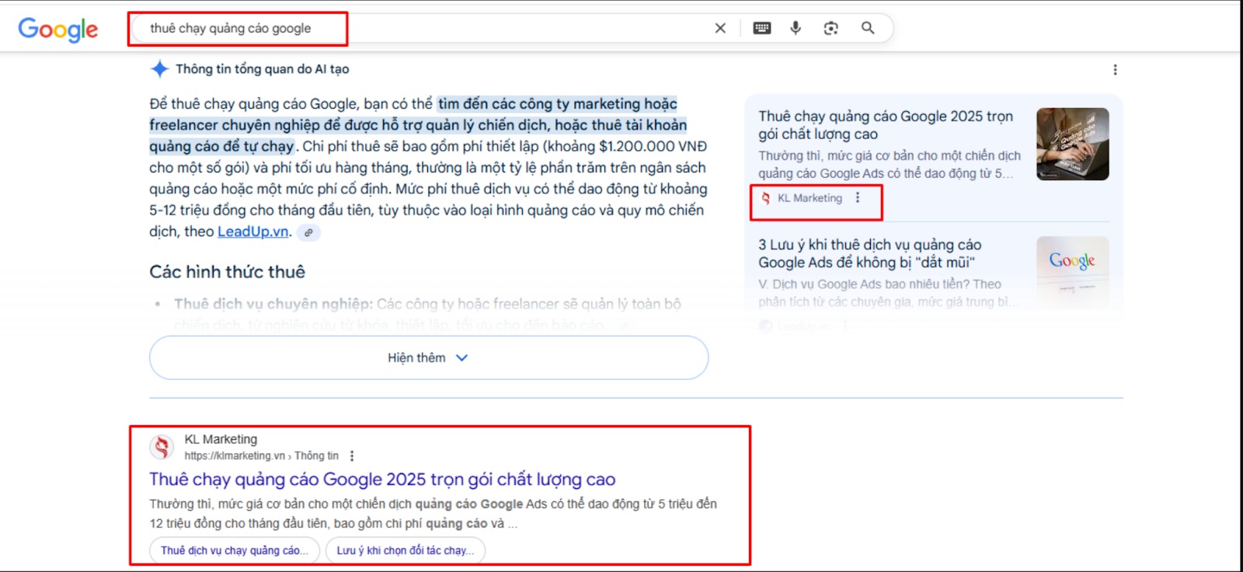Viewport: 1243px width, 572px height.
Task: Click the laptop thumbnail in the first source card
Action: tap(1073, 144)
